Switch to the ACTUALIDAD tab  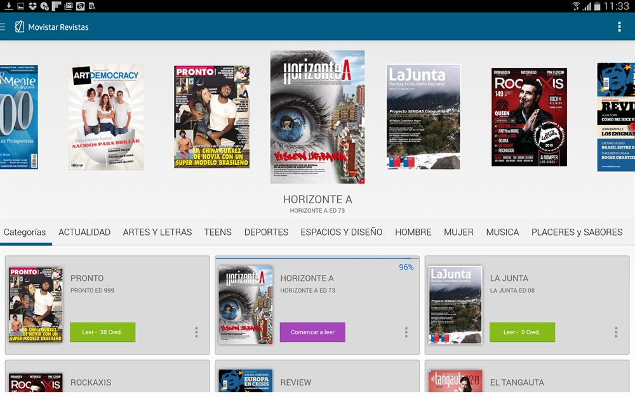point(84,232)
